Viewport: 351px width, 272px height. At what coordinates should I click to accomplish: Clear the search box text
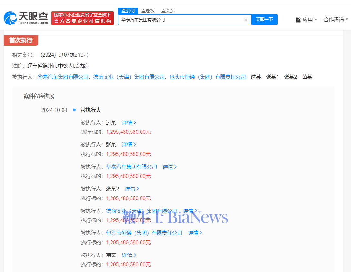tap(246, 20)
